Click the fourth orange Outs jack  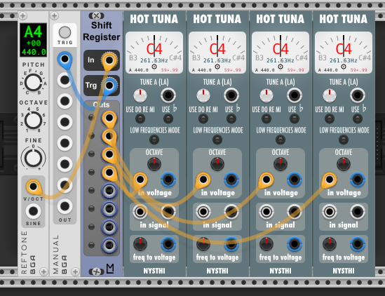[109, 173]
